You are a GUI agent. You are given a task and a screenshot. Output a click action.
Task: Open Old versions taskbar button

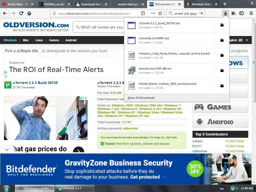click(x=34, y=188)
